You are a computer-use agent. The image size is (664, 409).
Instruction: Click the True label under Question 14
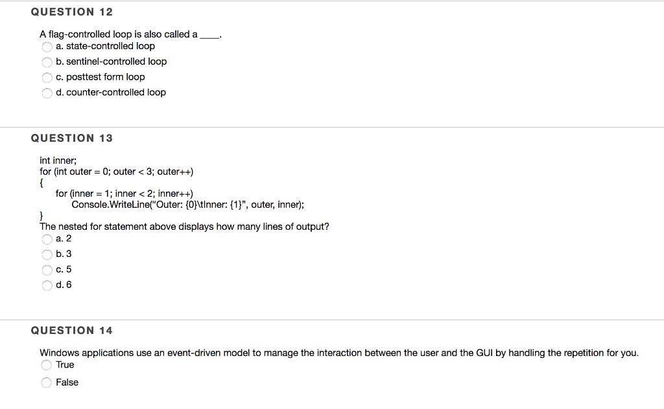click(65, 365)
